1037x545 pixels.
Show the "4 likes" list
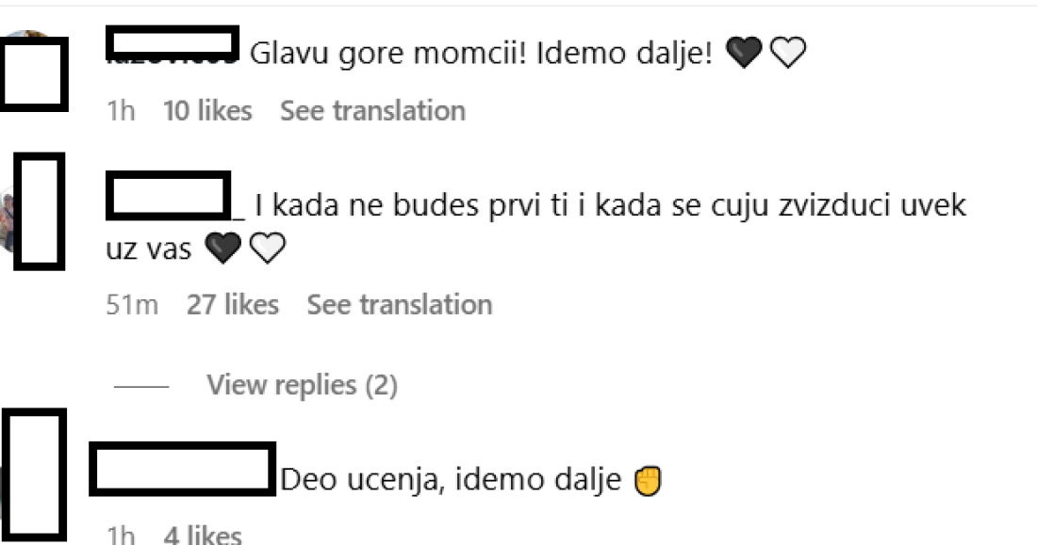tap(202, 536)
